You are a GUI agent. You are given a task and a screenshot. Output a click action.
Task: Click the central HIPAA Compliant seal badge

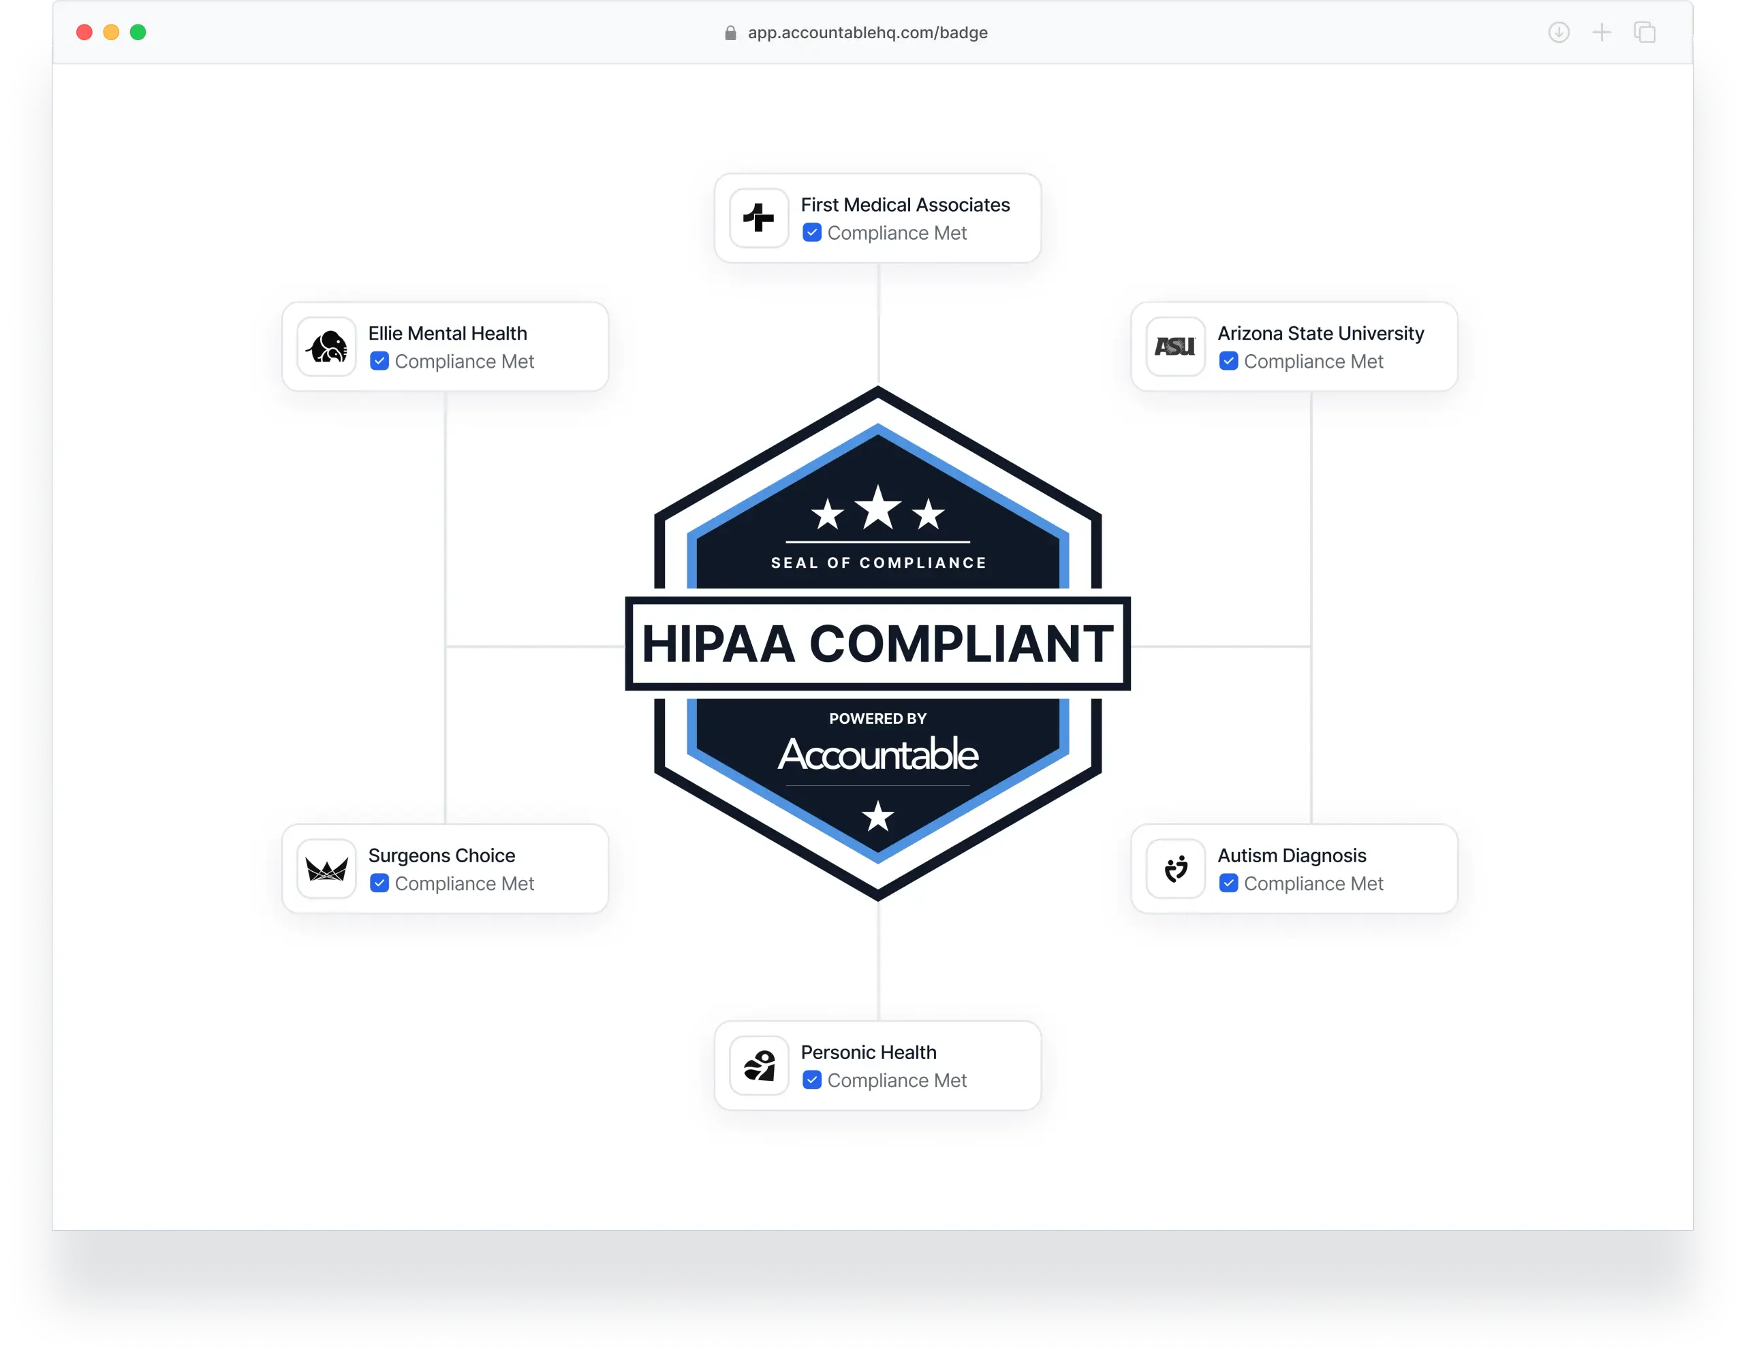point(878,642)
